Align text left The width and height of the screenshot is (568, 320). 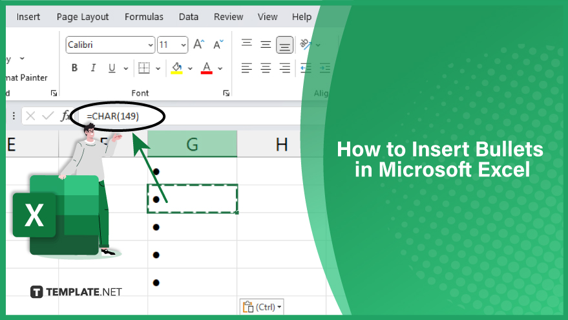coord(247,68)
